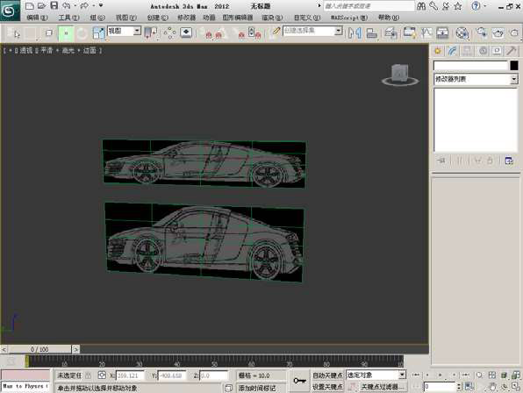This screenshot has height=393, width=523.
Task: Click the Align tool icon
Action: [x=371, y=33]
